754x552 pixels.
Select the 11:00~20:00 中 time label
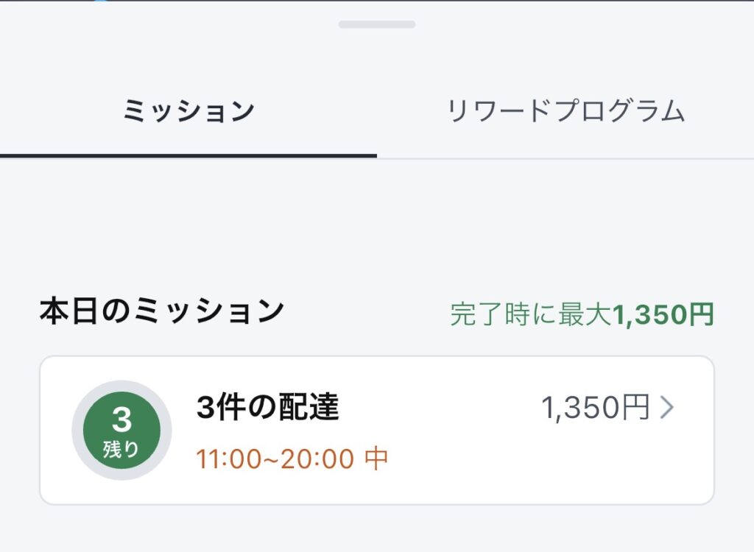292,459
